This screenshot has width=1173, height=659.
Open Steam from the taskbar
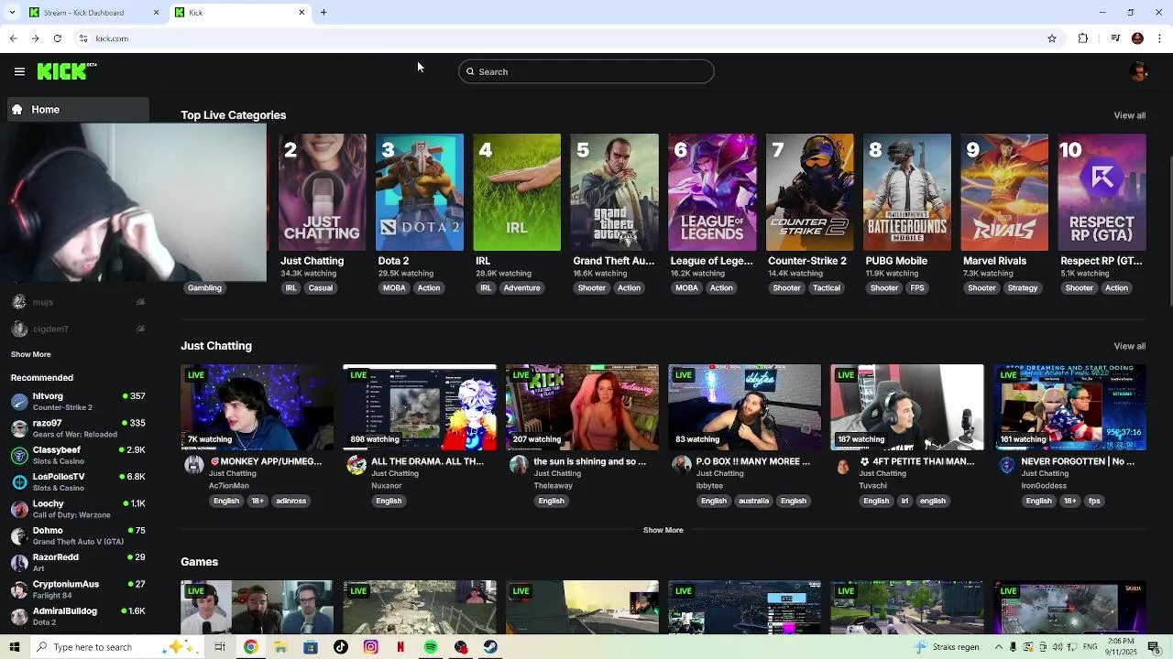coord(491,647)
